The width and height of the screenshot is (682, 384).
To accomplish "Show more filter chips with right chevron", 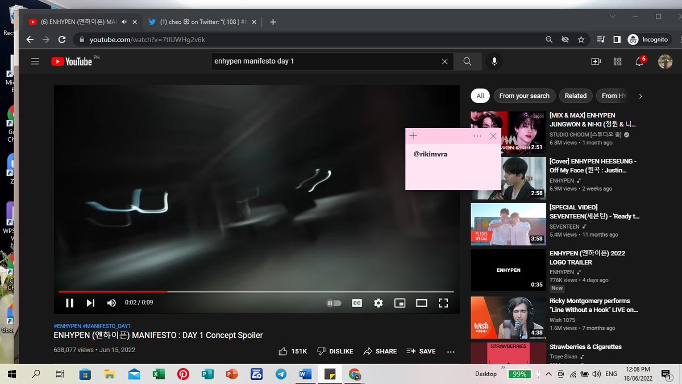I will 641,96.
